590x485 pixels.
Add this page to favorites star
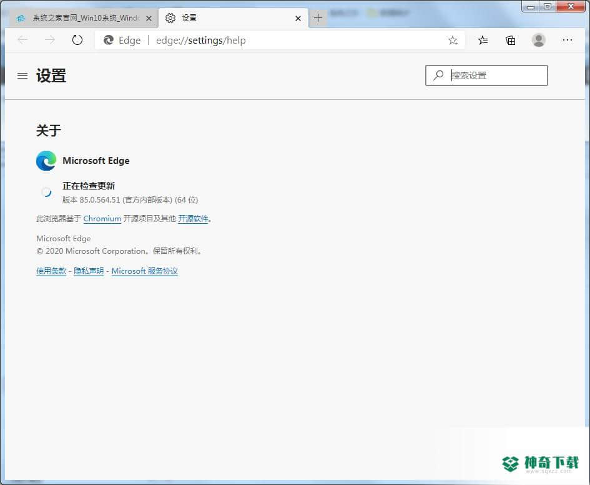[x=453, y=40]
